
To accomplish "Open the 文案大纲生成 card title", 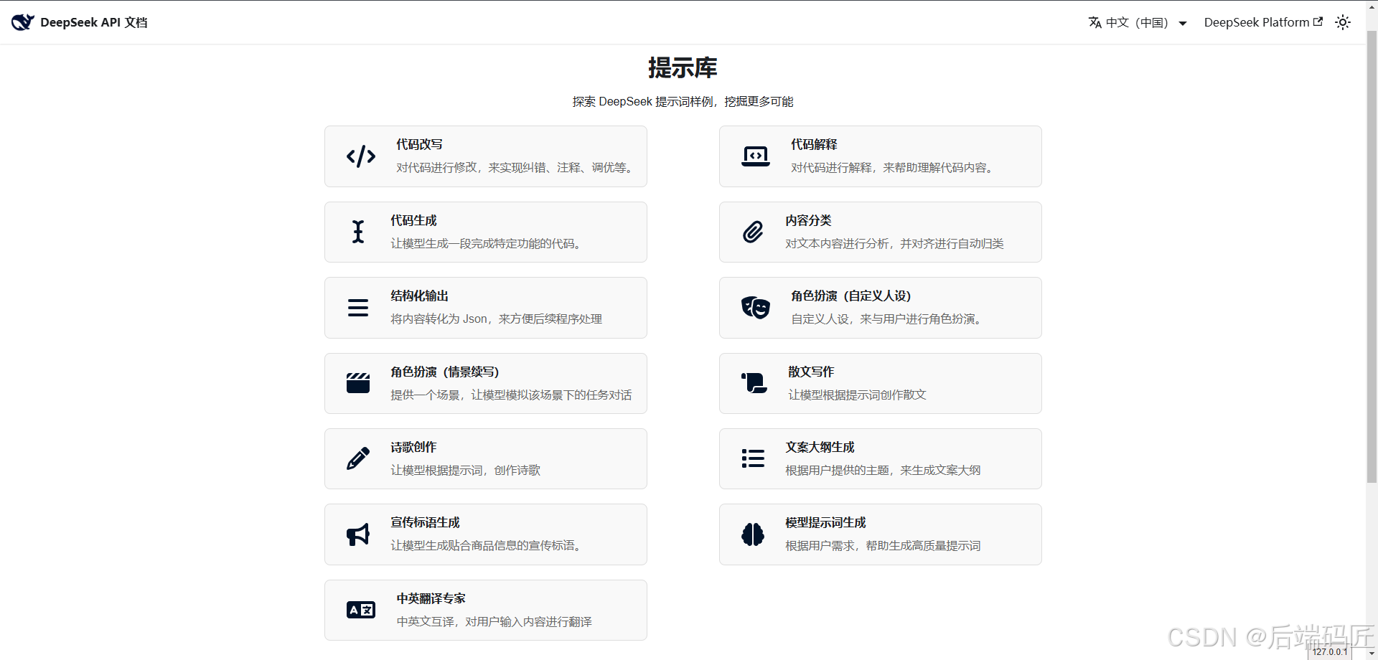I will click(x=820, y=447).
